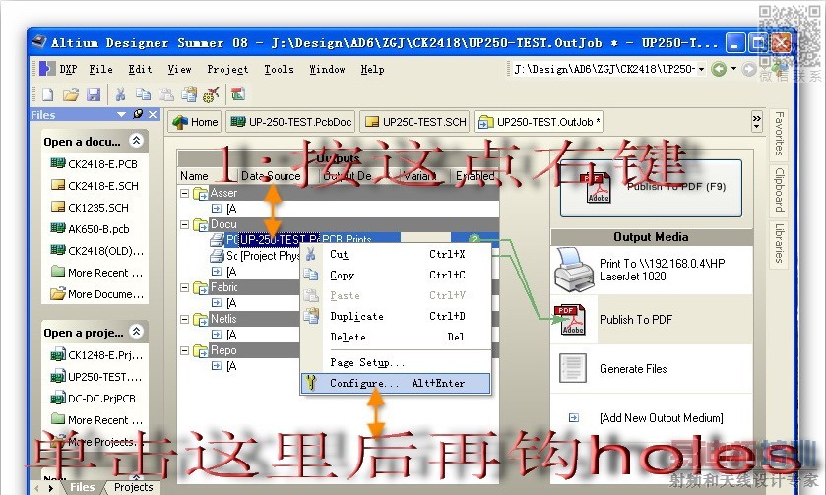The image size is (826, 495).
Task: Click the Duplicate clipboard toolbar icon
Action: pyautogui.click(x=189, y=94)
